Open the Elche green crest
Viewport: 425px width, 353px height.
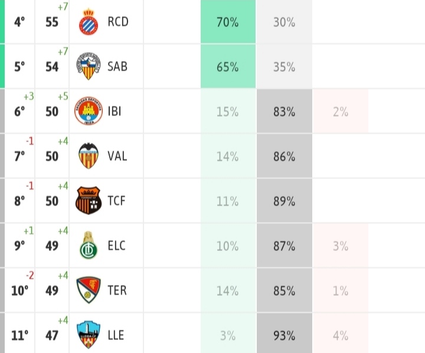tap(89, 245)
